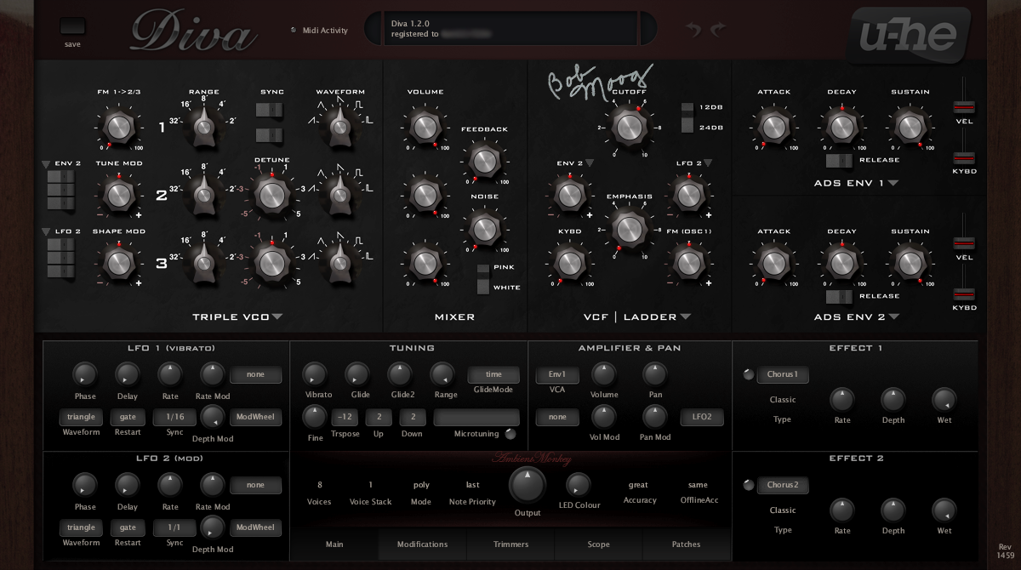Screen dimensions: 1021x570
Task: Click the filter KYBD knob
Action: (x=568, y=263)
